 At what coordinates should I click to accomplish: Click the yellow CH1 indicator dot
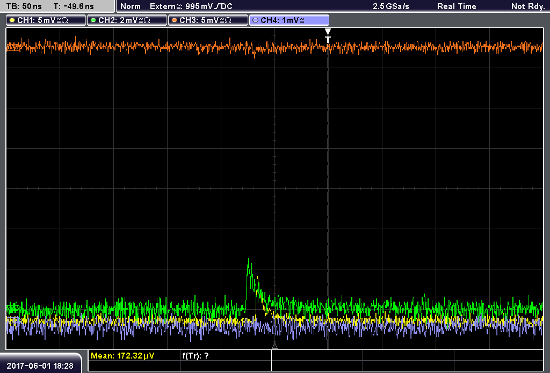pos(12,20)
